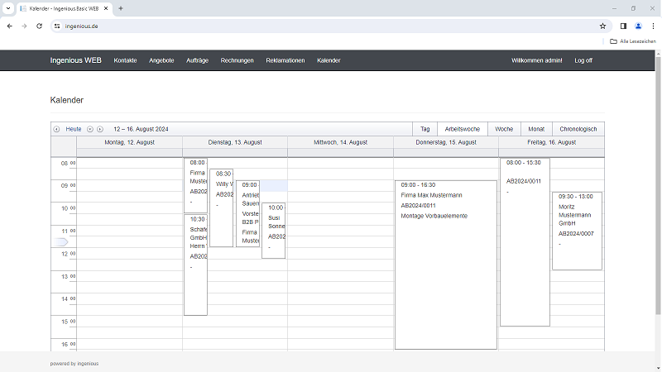
Task: Go to next week with right arrow
Action: click(x=100, y=129)
